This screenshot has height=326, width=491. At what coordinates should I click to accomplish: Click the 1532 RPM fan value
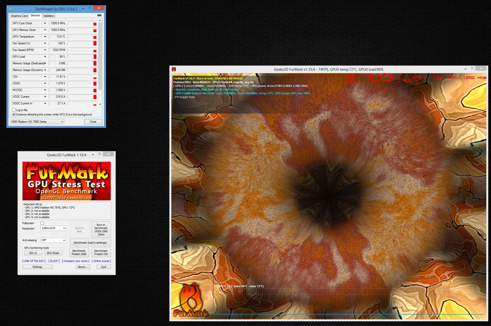(x=58, y=50)
